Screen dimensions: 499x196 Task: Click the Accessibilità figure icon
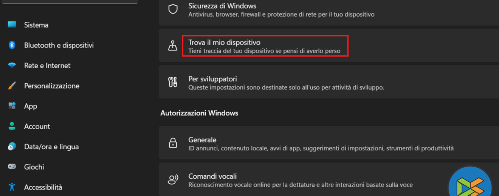tap(12, 187)
